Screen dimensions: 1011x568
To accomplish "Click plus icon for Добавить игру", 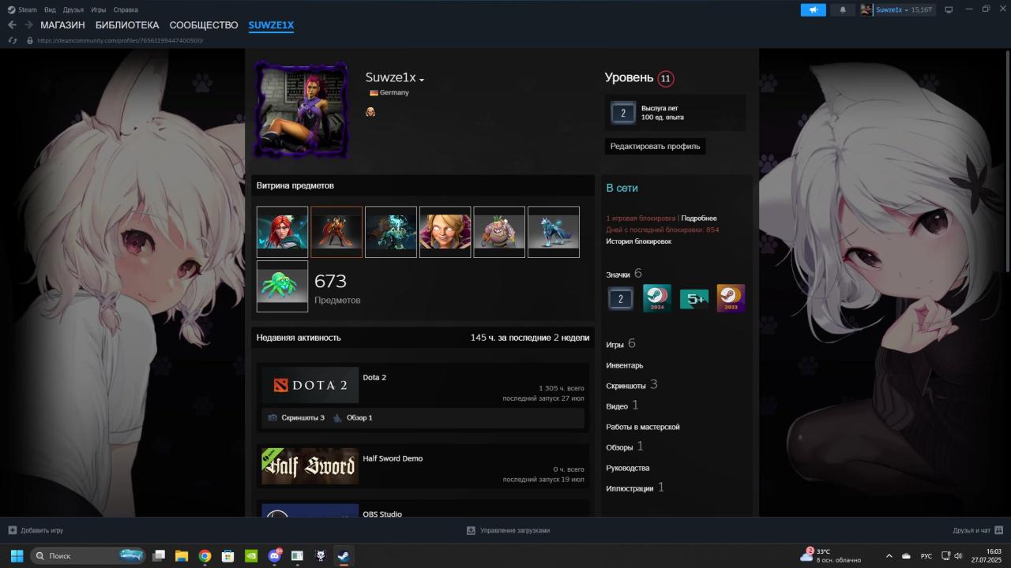I will pos(12,530).
